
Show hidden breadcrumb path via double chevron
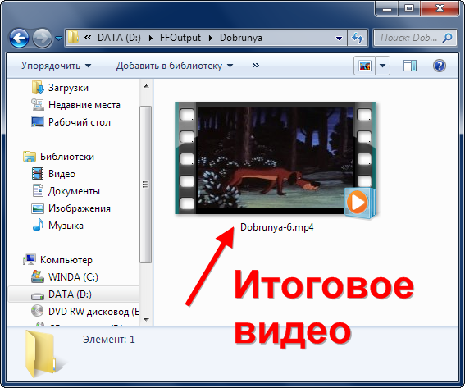coord(88,38)
